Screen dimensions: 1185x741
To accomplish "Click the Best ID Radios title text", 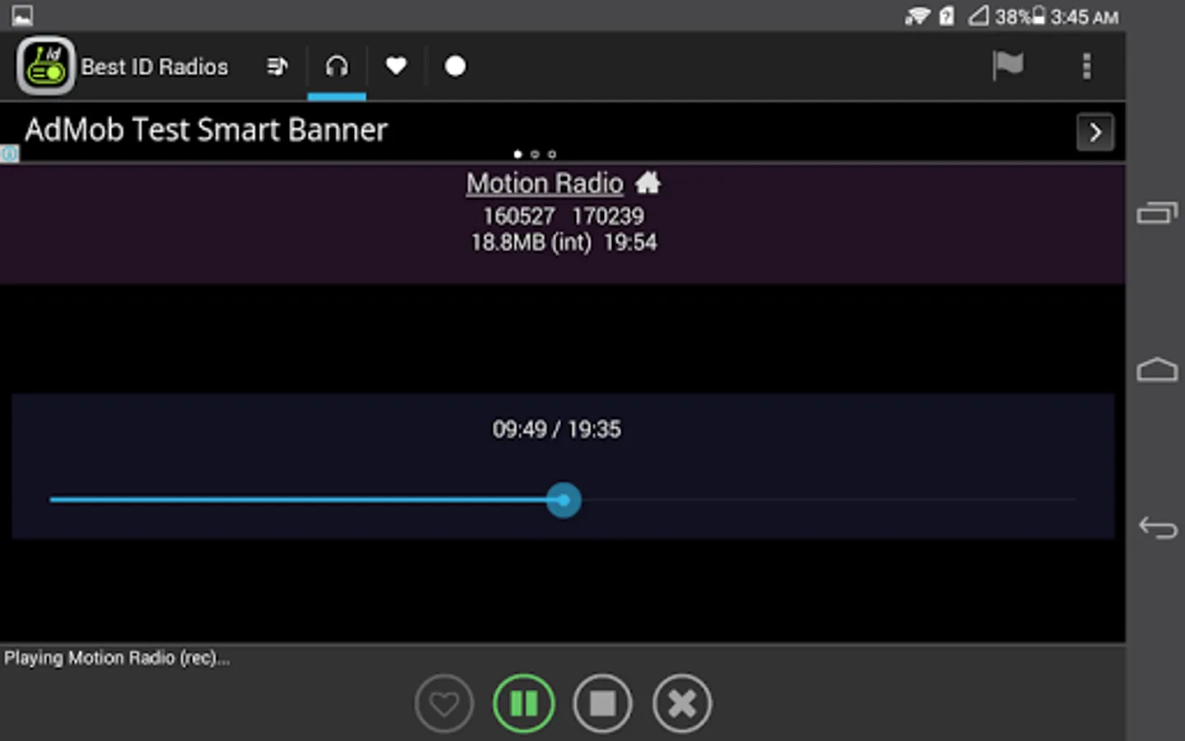I will (155, 67).
